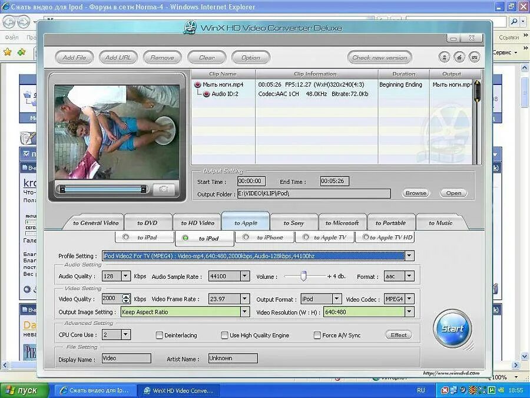Open the Profile Setting dropdown
The image size is (530, 398).
pos(409,256)
